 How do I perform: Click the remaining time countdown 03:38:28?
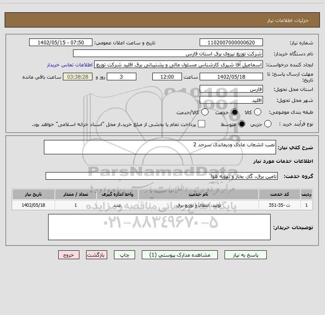point(78,77)
